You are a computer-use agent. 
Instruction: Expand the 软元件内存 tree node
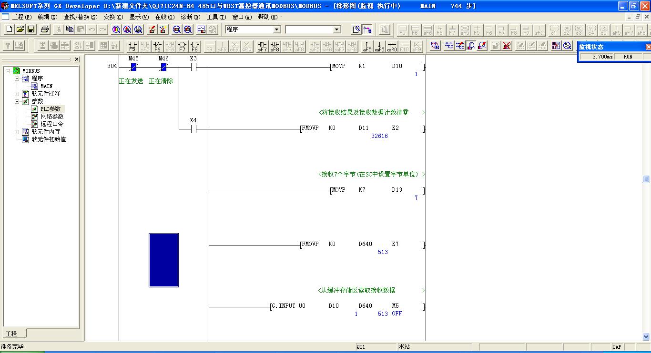click(x=17, y=132)
